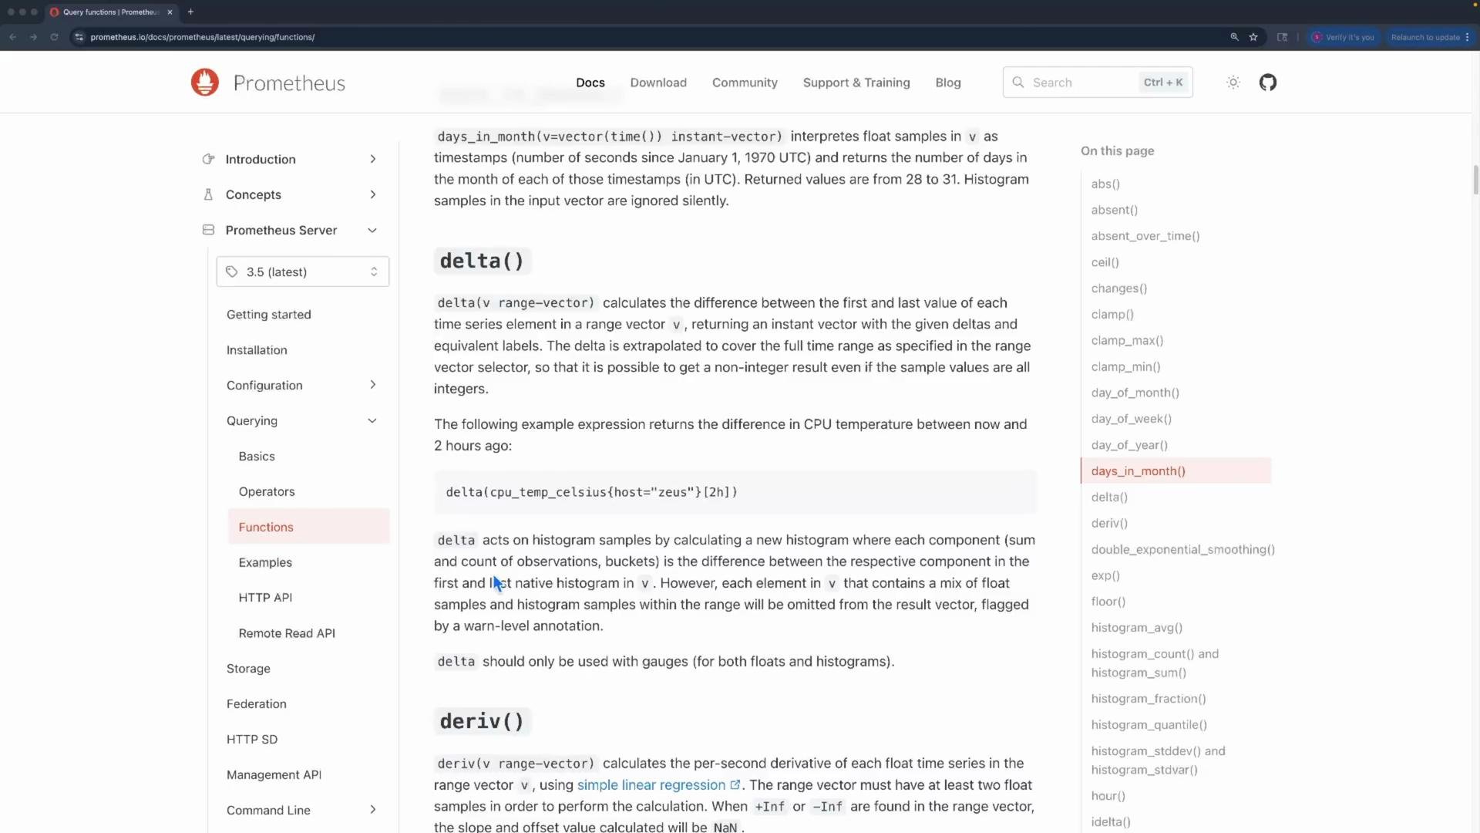Open the Docs navigation item
This screenshot has width=1480, height=833.
[590, 83]
